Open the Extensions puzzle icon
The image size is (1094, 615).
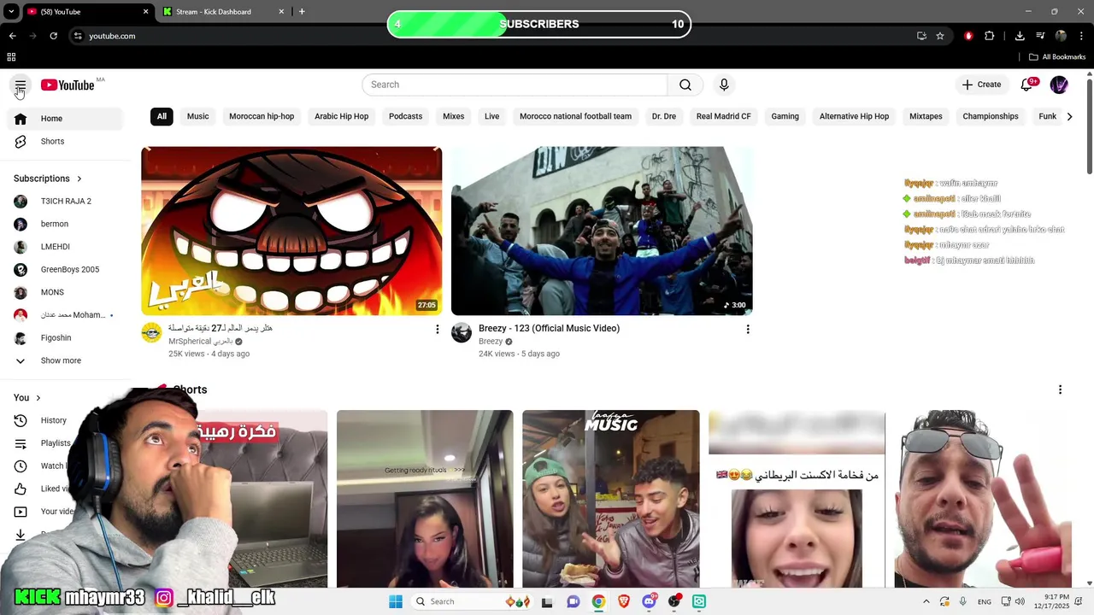tap(990, 36)
